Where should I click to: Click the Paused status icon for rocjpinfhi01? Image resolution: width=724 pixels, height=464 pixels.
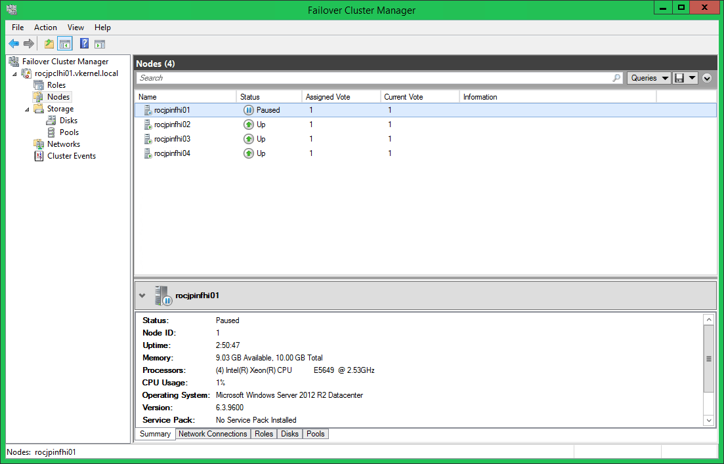pos(248,110)
